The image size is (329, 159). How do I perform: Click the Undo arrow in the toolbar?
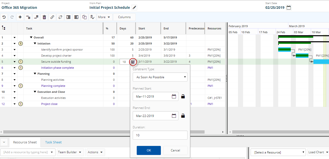tap(4, 17)
